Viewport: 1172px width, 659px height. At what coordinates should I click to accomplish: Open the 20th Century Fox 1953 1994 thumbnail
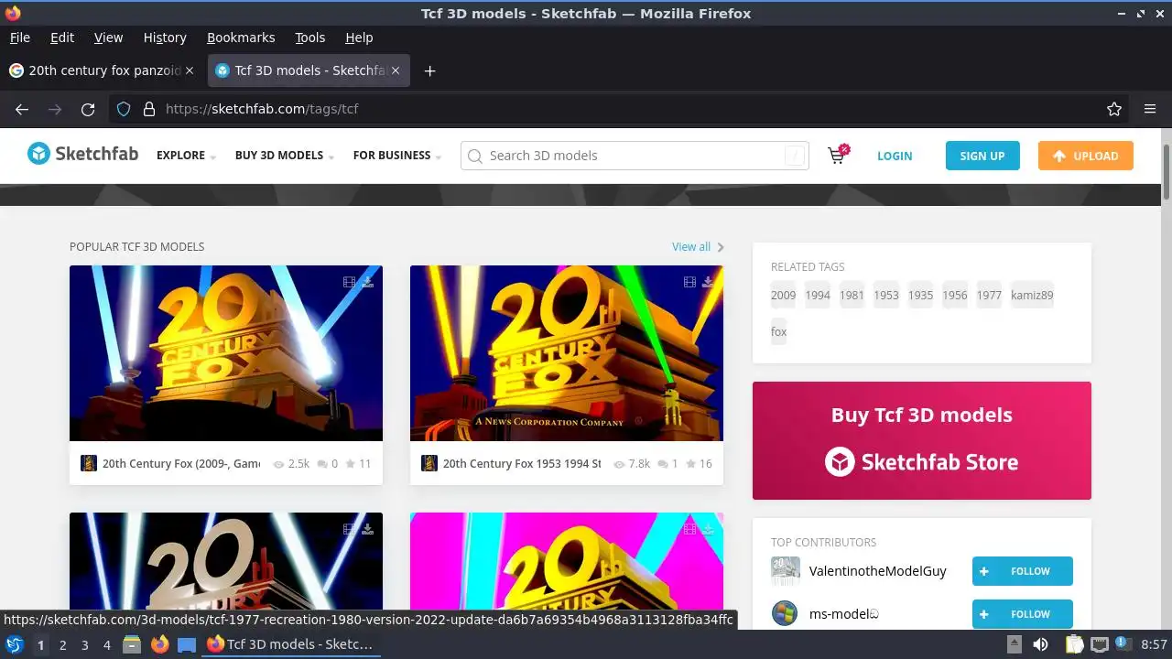(x=567, y=353)
